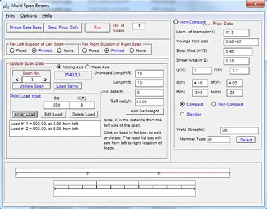Edit the Mom. of Inertia field

click(237, 33)
